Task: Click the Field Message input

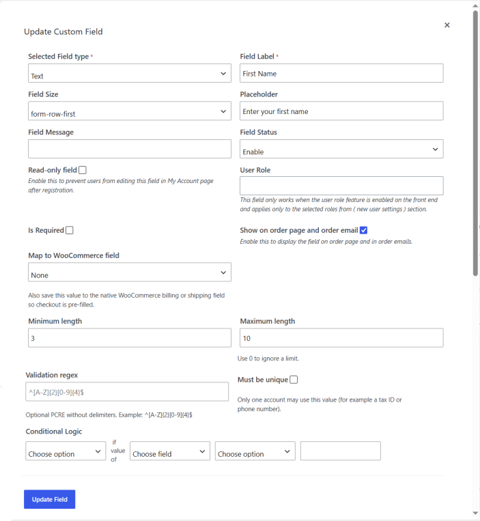Action: [130, 149]
